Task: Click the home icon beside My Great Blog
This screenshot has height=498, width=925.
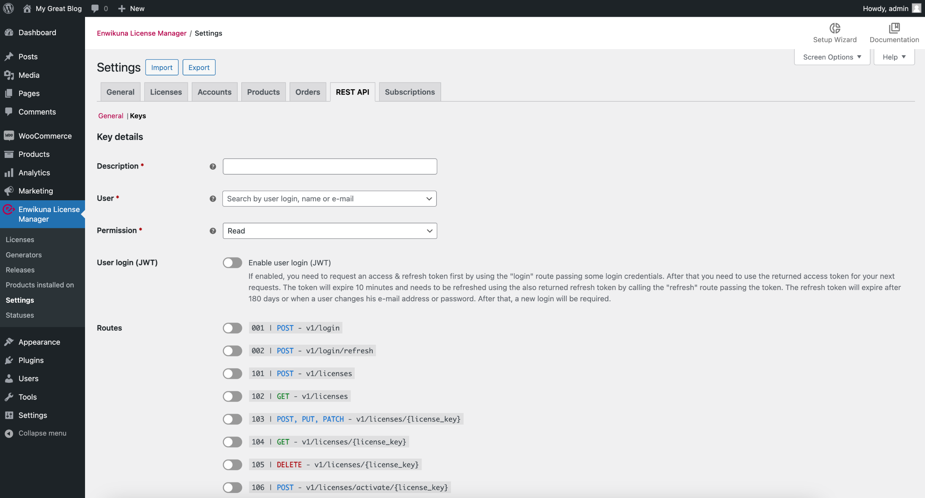Action: tap(27, 8)
